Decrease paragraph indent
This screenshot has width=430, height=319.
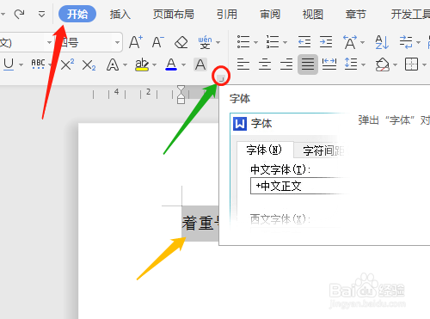[304, 42]
